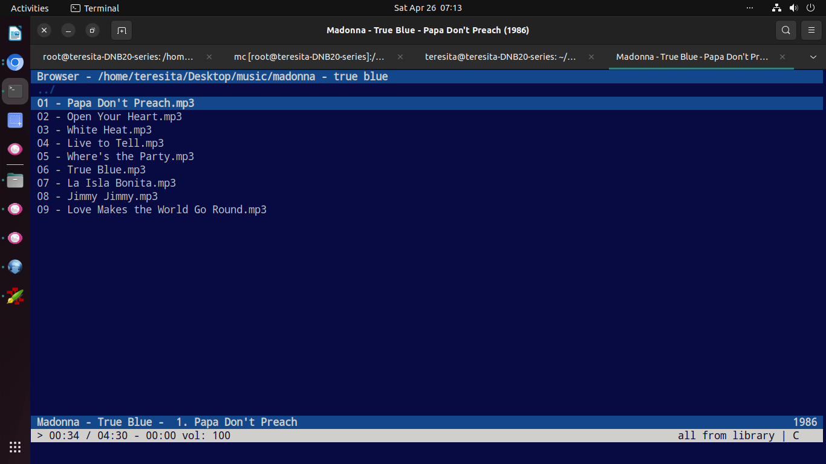
Task: Select 08 - Jimmy Jimmy.mp3
Action: [x=97, y=196]
